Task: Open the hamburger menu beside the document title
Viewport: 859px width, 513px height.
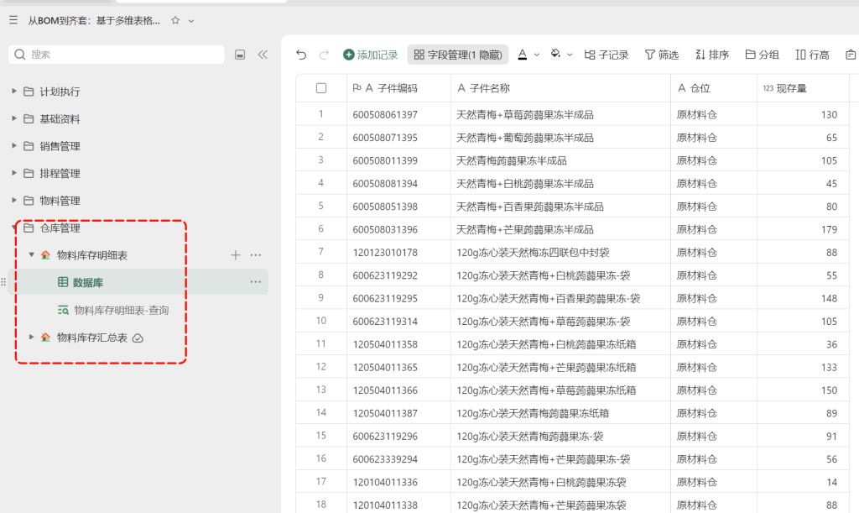Action: tap(13, 20)
